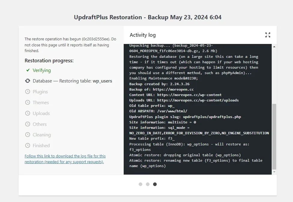293x202 pixels.
Task: Click the activity log scrollbar thumb
Action: pyautogui.click(x=274, y=137)
